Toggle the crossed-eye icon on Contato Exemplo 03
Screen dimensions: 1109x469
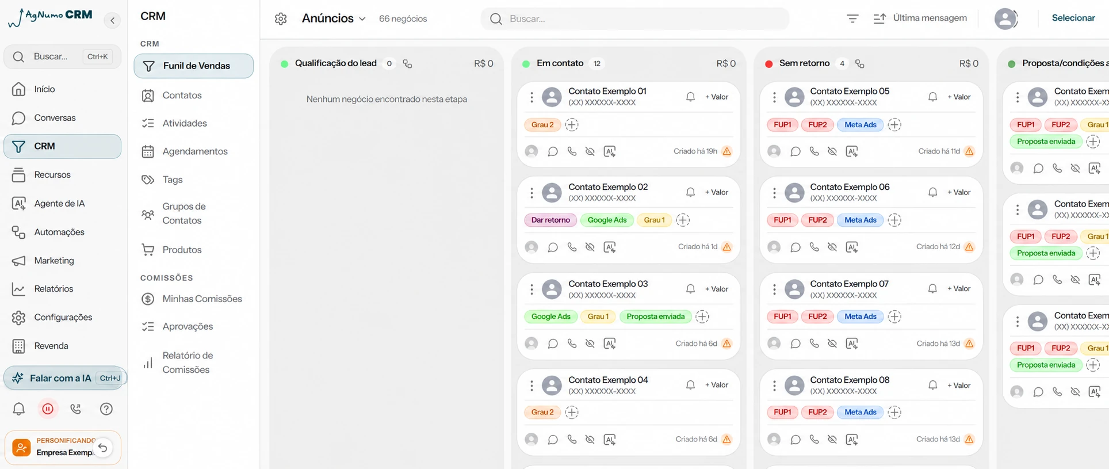(590, 344)
